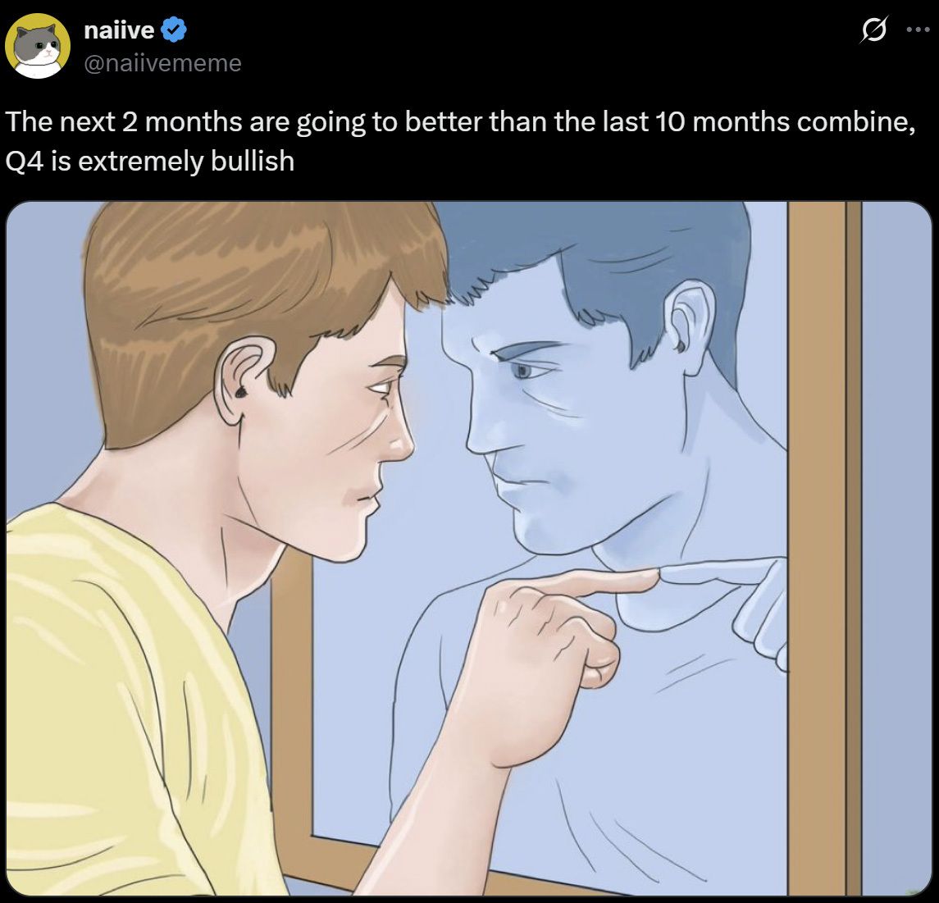Click the 'Q4 is extremely bullish' text line

pyautogui.click(x=149, y=161)
